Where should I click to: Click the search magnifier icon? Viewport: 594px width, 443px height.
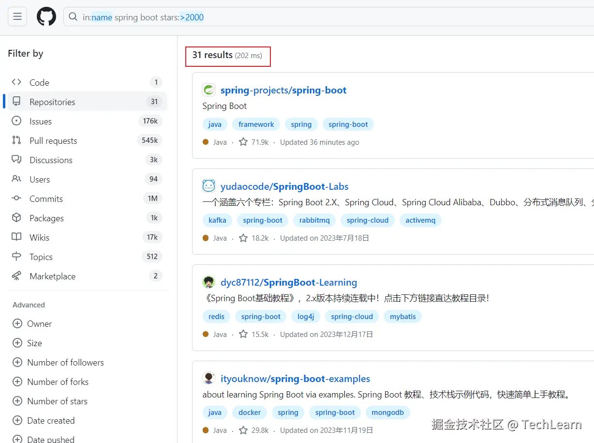coord(73,17)
